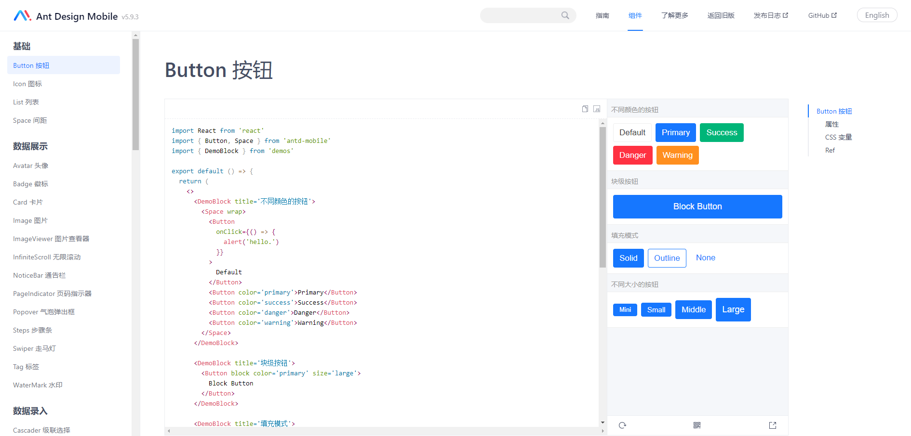Toggle the JS/TS code switch icon
Image resolution: width=911 pixels, height=436 pixels.
597,109
